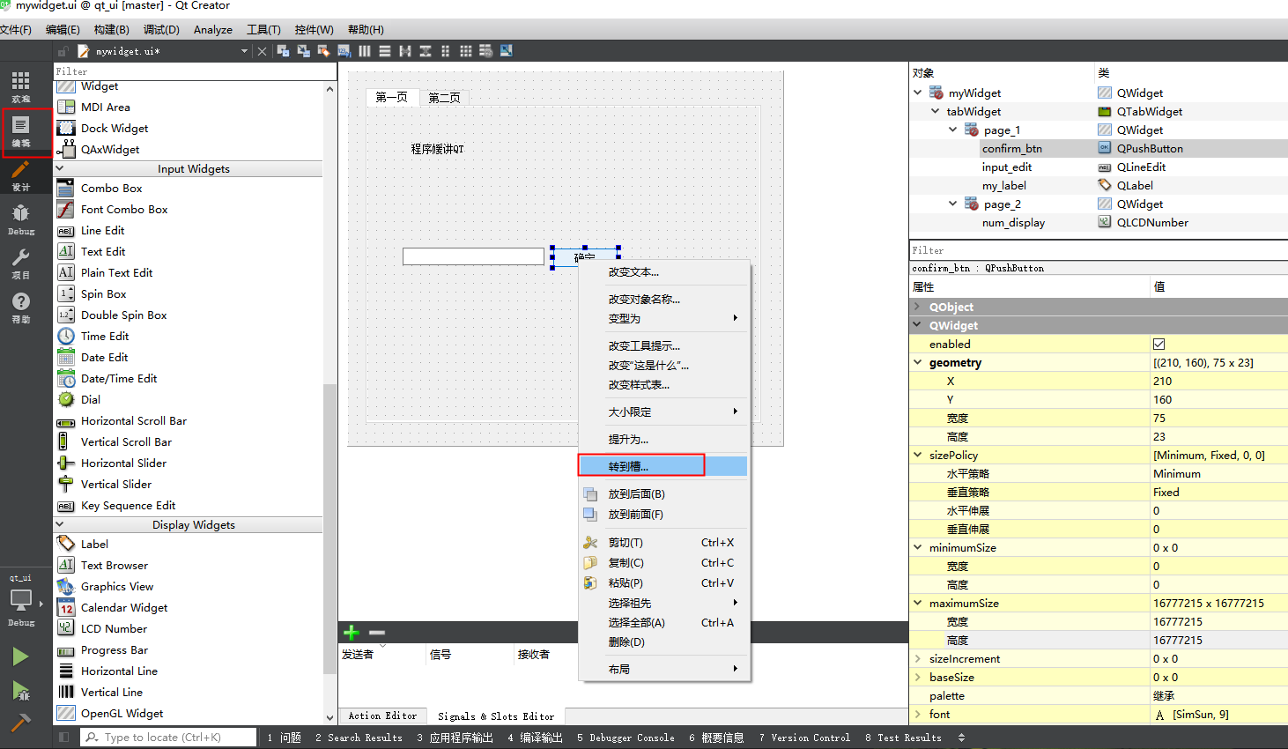1288x749 pixels.
Task: Choose 改变文本... in the context menu
Action: 663,271
